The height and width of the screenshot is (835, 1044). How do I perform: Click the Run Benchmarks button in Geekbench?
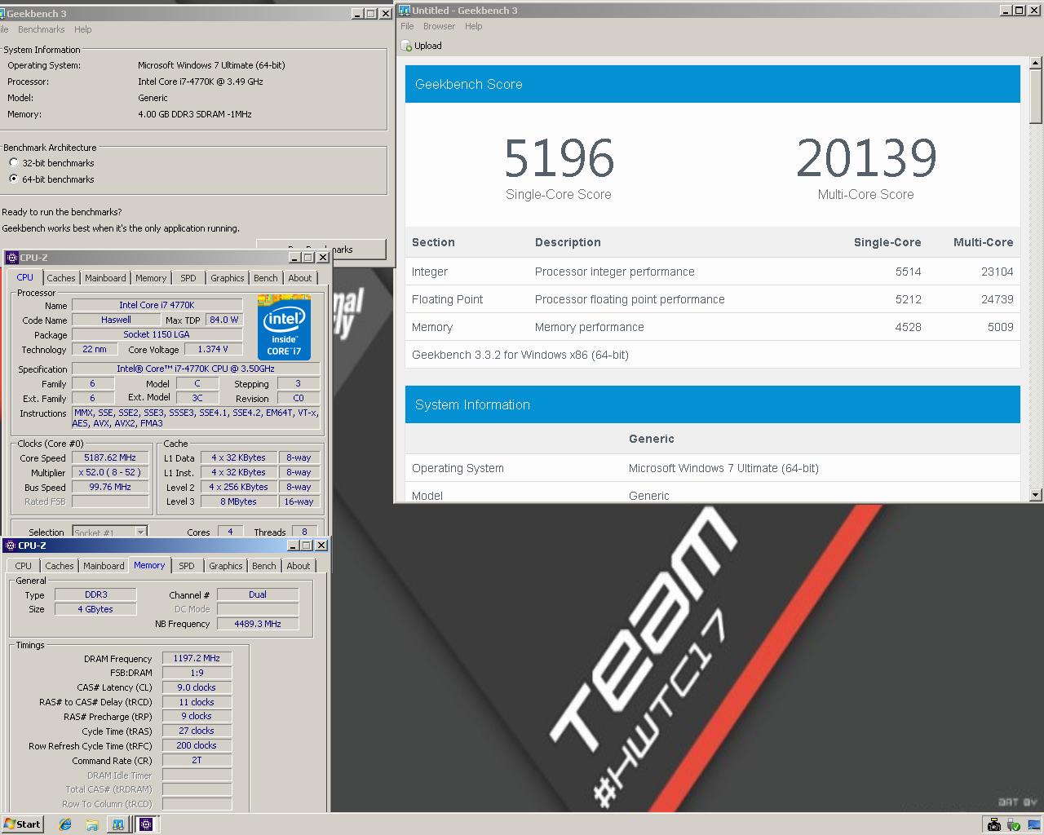[x=321, y=249]
